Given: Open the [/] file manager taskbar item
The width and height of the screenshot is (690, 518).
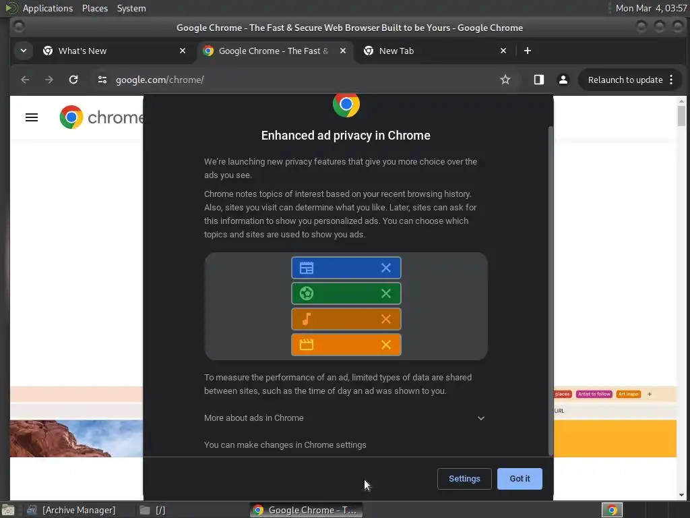Looking at the screenshot, I should point(153,510).
